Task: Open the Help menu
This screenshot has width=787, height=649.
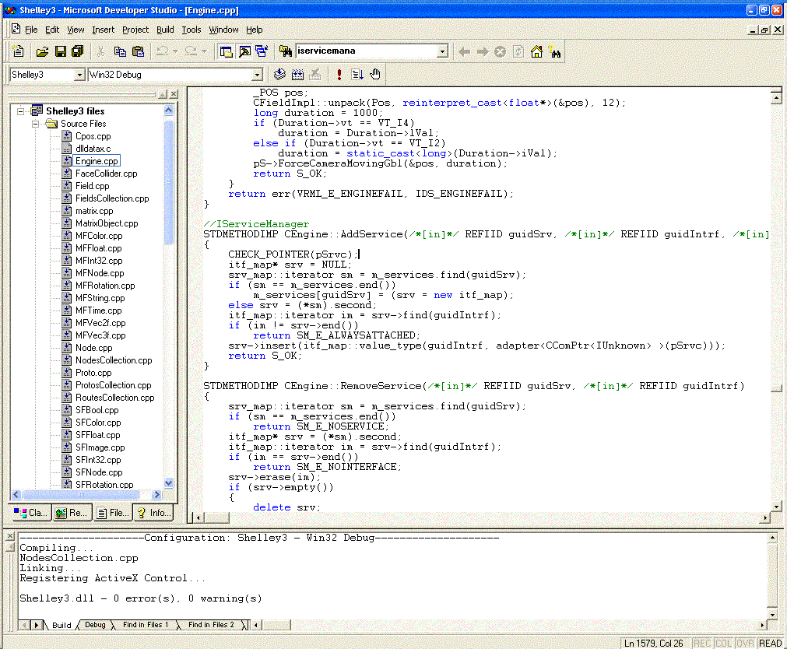Action: [254, 30]
